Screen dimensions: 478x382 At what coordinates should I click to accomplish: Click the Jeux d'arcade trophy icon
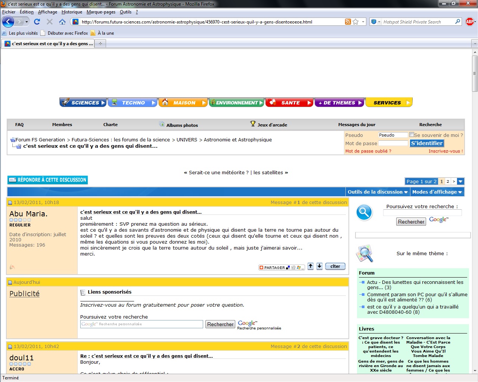click(253, 124)
